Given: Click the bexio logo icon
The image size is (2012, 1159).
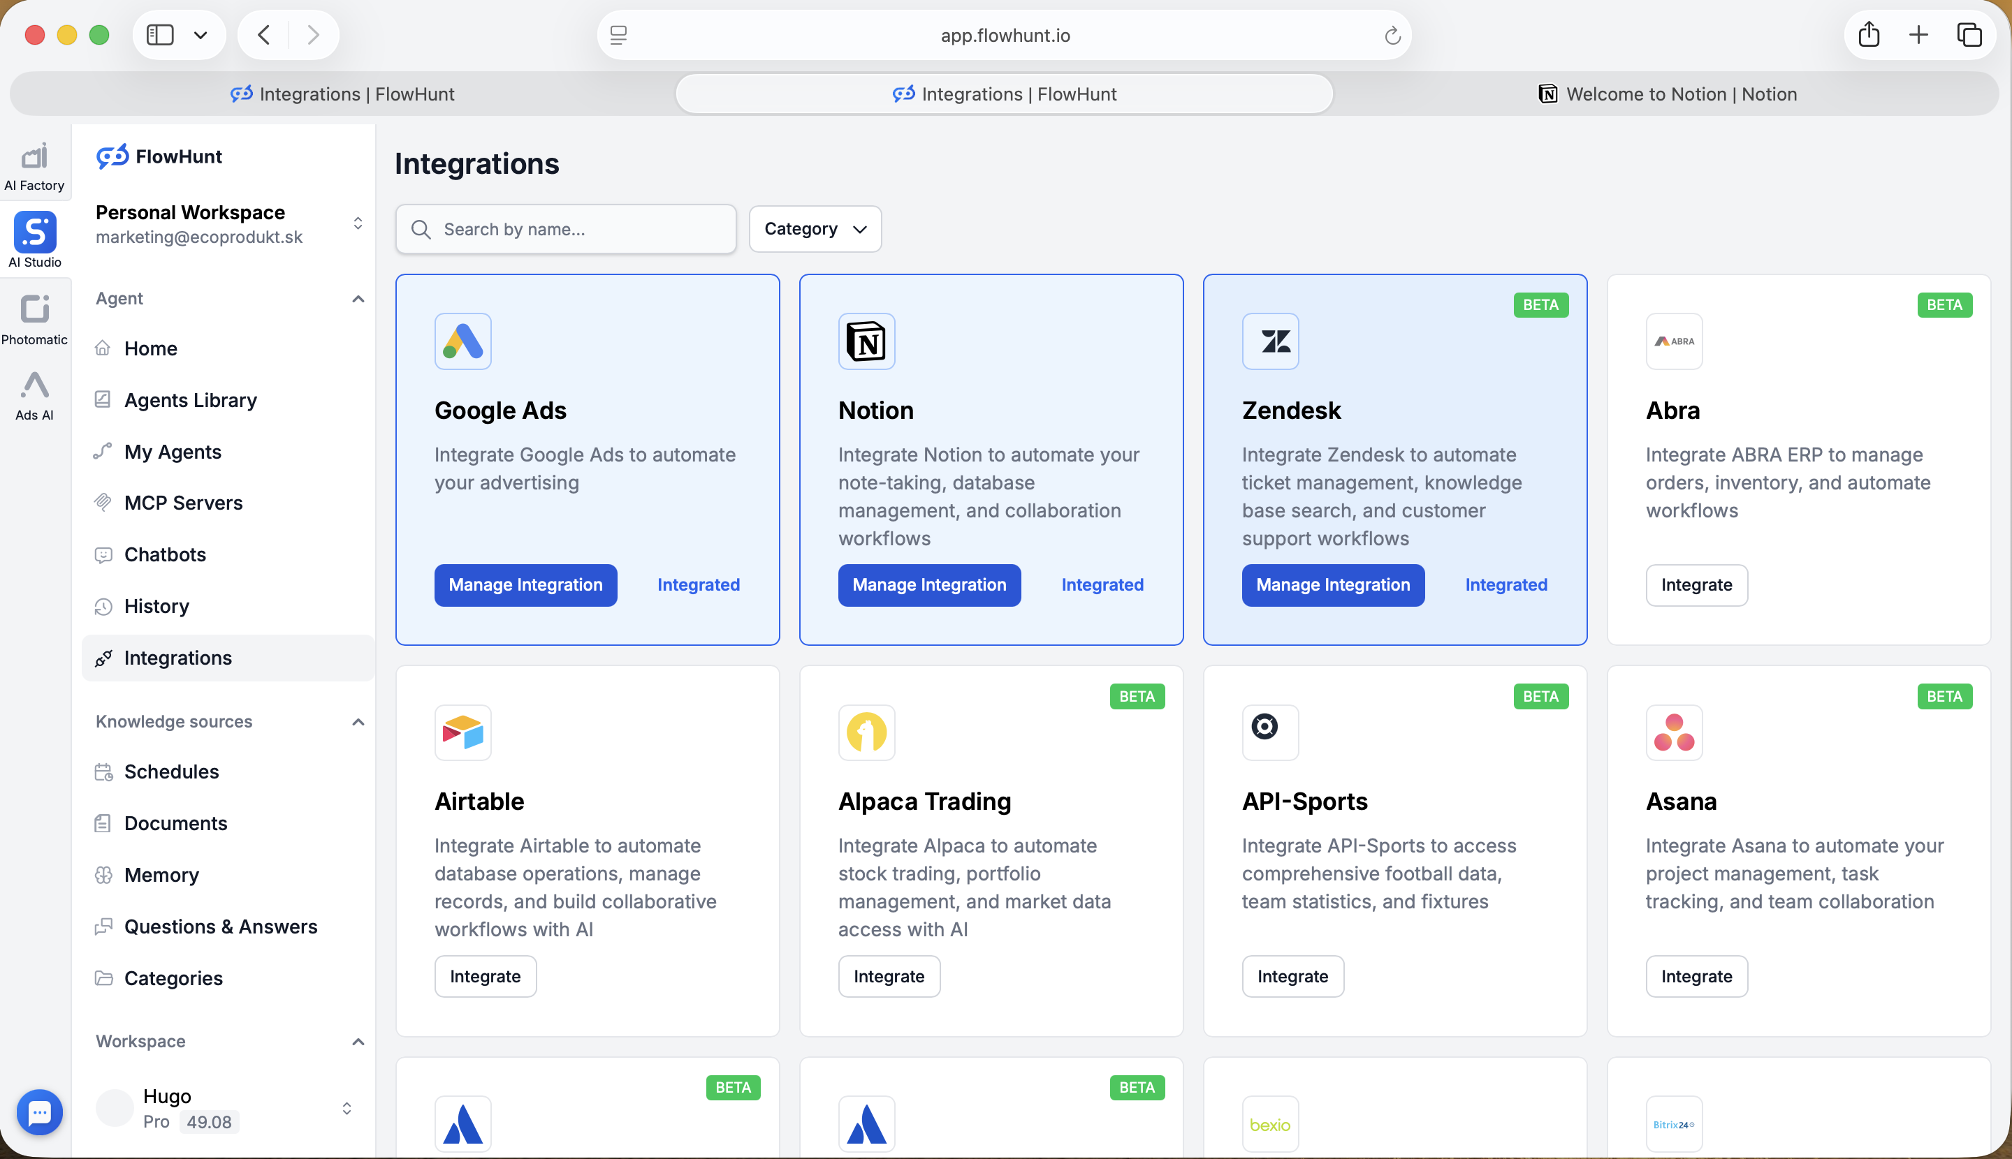Looking at the screenshot, I should click(x=1271, y=1124).
